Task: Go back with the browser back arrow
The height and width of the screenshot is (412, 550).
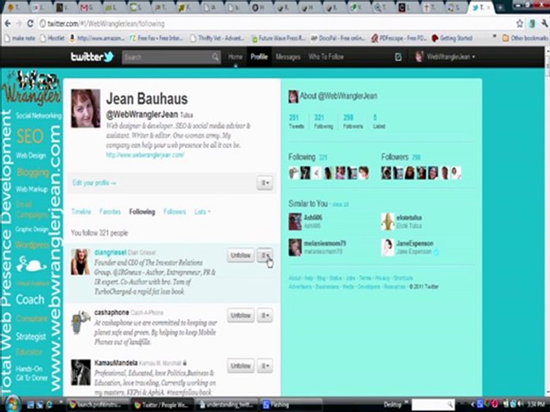Action: [x=7, y=23]
